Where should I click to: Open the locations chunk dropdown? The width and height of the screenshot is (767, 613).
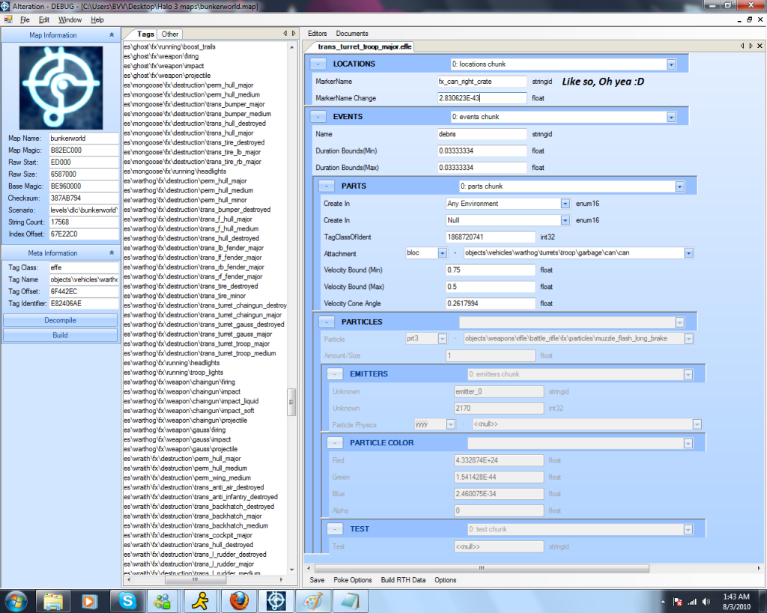[671, 64]
